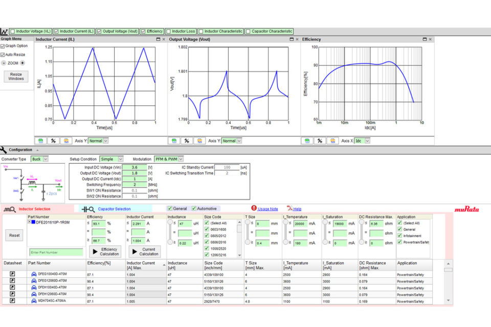Open the tools icon under Efficiency graph
Screen dimensions: 491x327
320,141
